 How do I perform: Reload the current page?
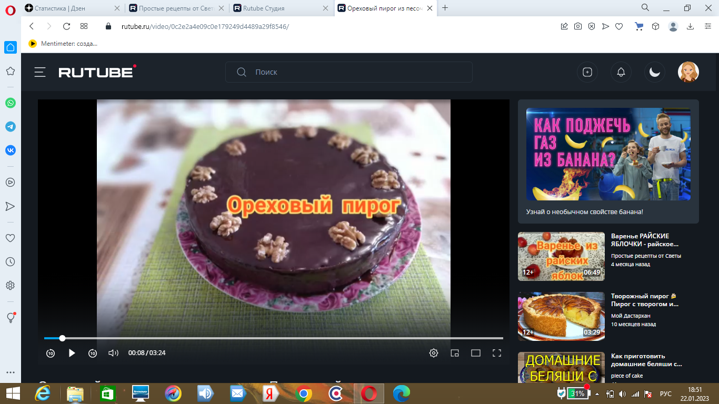click(x=66, y=26)
